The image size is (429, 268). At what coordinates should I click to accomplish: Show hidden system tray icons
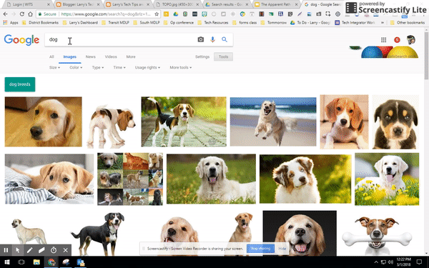(x=376, y=262)
